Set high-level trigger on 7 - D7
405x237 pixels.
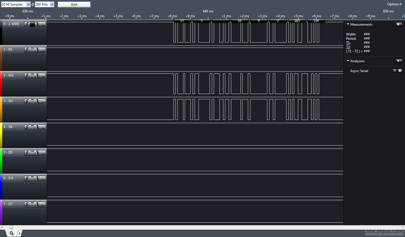coord(32,204)
